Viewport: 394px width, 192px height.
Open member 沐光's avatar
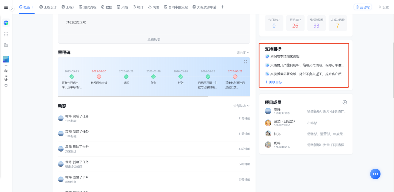pos(268,134)
